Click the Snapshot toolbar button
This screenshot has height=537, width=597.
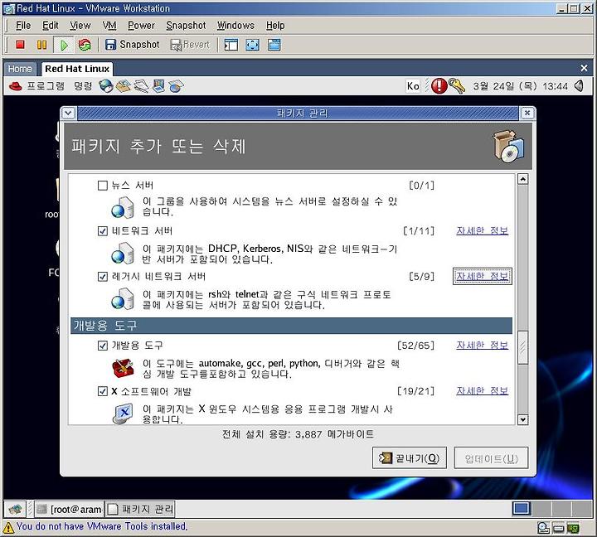132,45
